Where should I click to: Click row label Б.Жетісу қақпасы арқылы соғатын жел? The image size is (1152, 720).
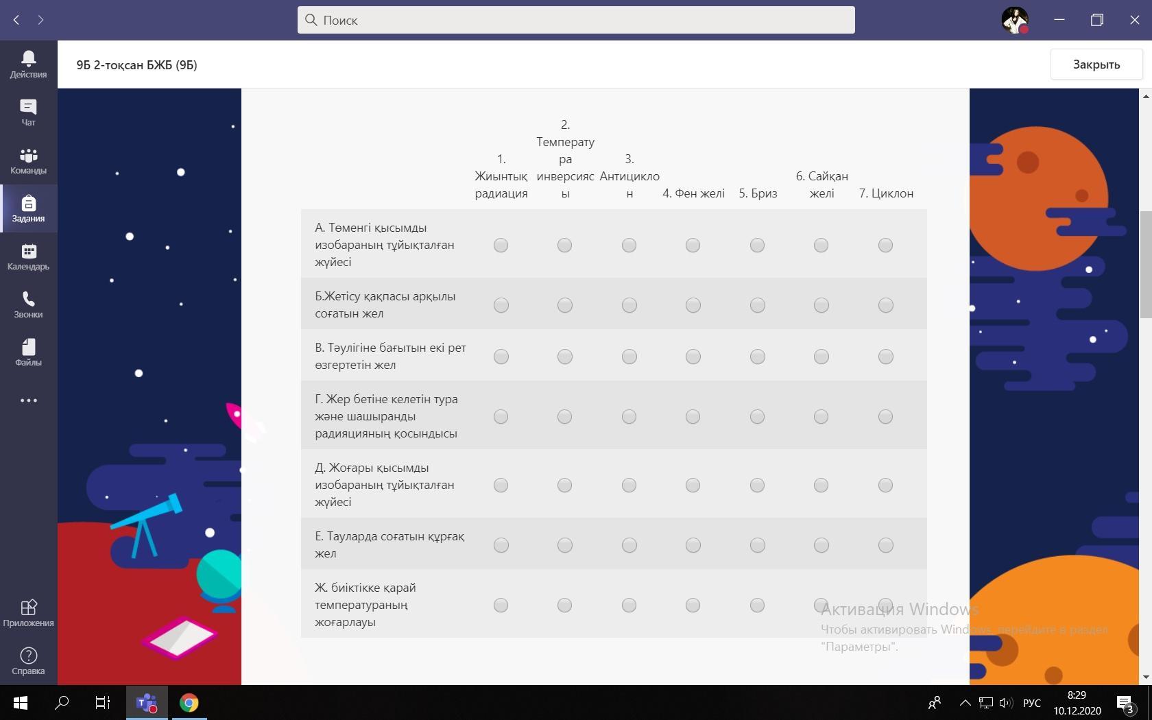pyautogui.click(x=385, y=304)
